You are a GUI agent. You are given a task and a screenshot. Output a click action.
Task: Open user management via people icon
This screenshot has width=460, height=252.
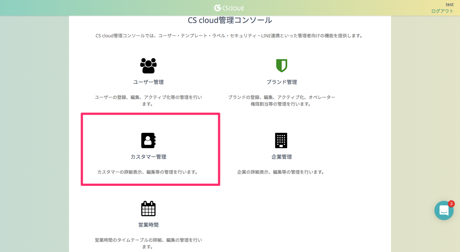pyautogui.click(x=148, y=66)
